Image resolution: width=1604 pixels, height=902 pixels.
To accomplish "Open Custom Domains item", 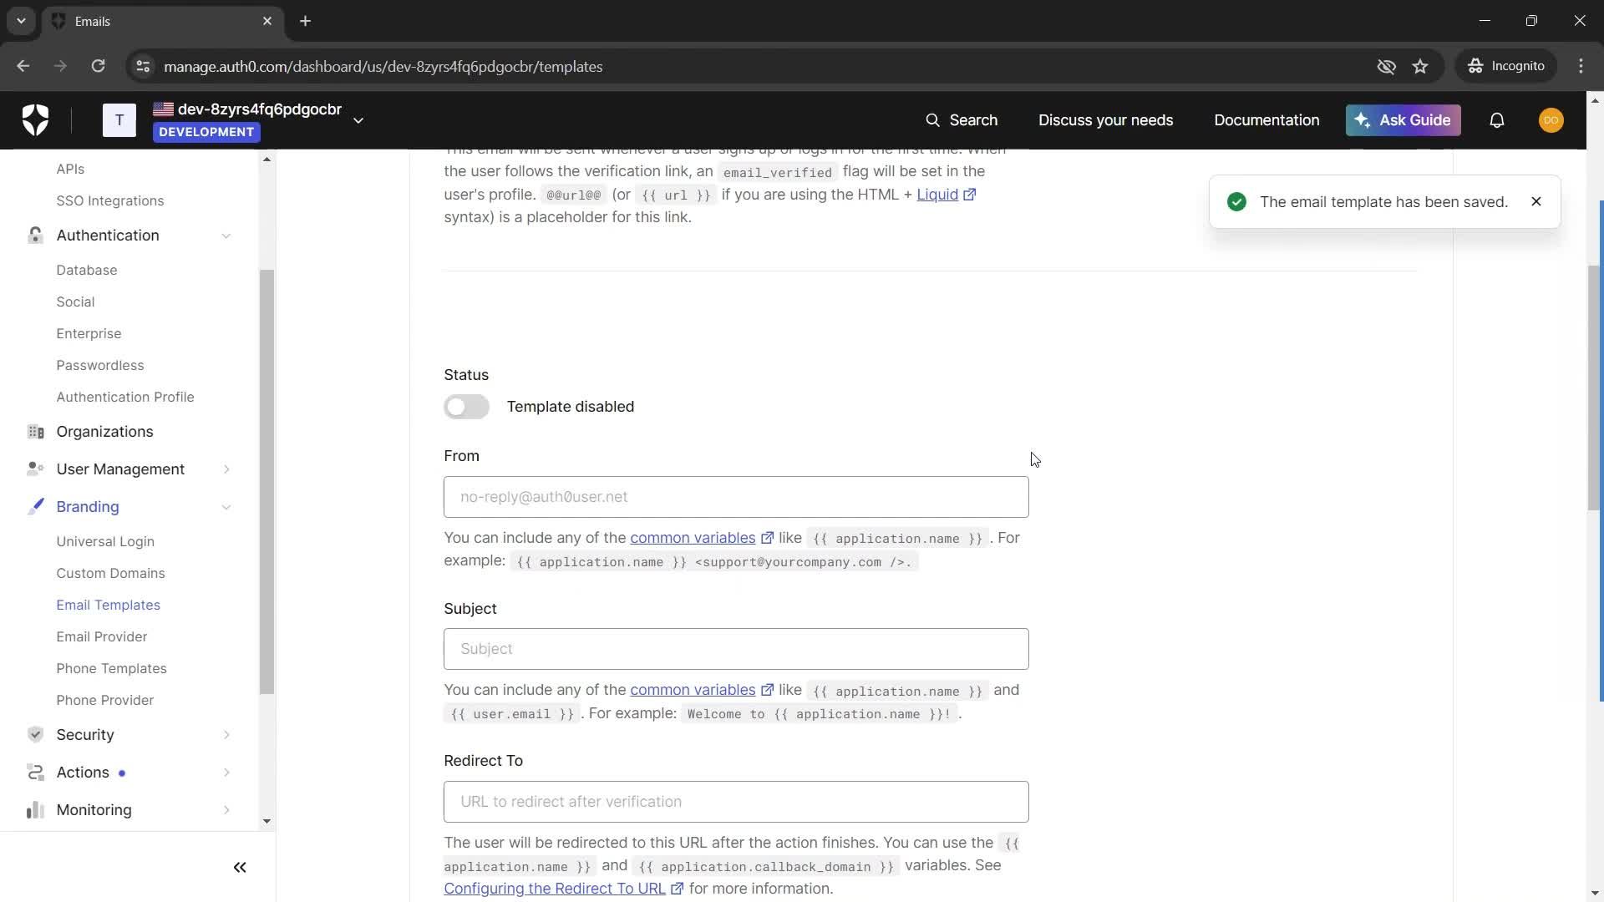I will [110, 573].
